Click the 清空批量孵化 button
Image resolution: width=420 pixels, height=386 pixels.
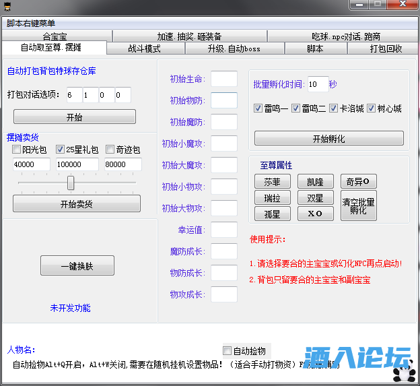pos(359,205)
